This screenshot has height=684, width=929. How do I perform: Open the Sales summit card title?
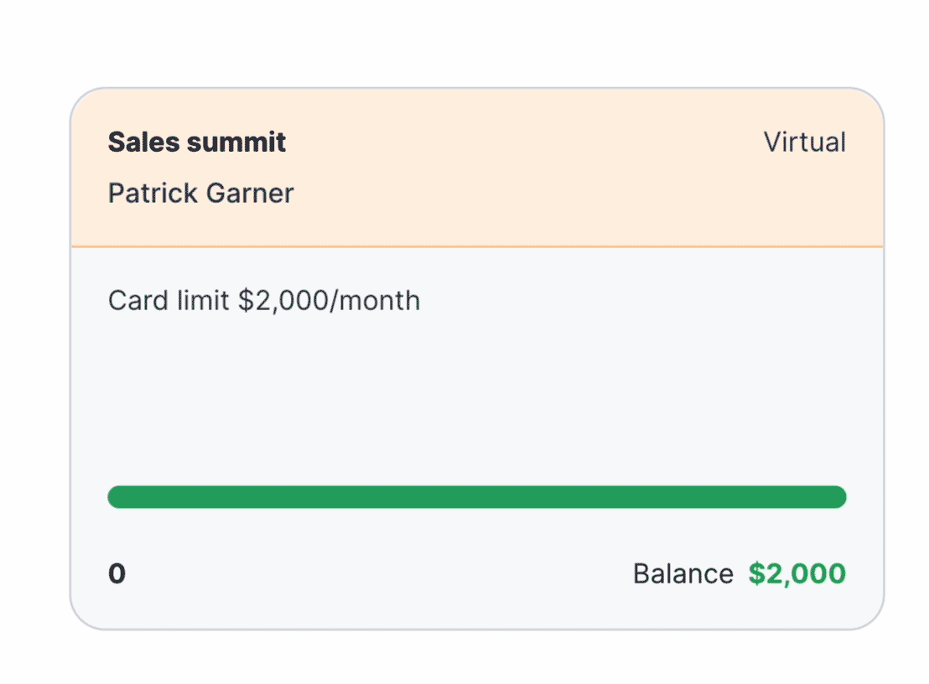coord(197,142)
